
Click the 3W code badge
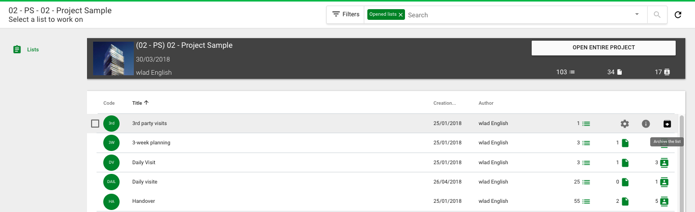(111, 143)
